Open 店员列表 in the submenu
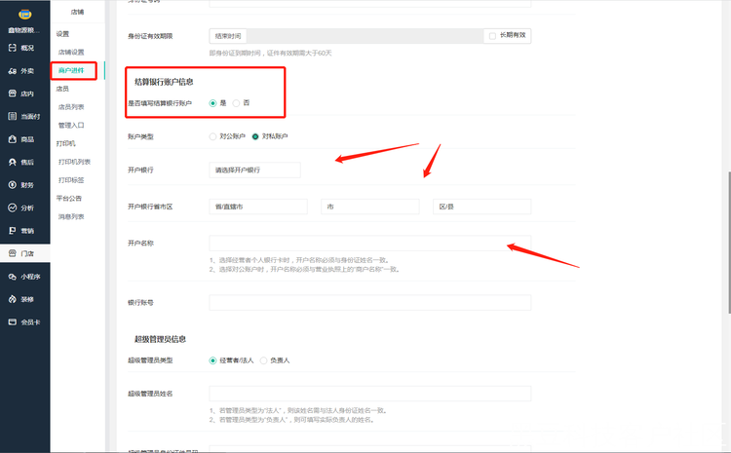The height and width of the screenshot is (453, 731). (x=71, y=107)
